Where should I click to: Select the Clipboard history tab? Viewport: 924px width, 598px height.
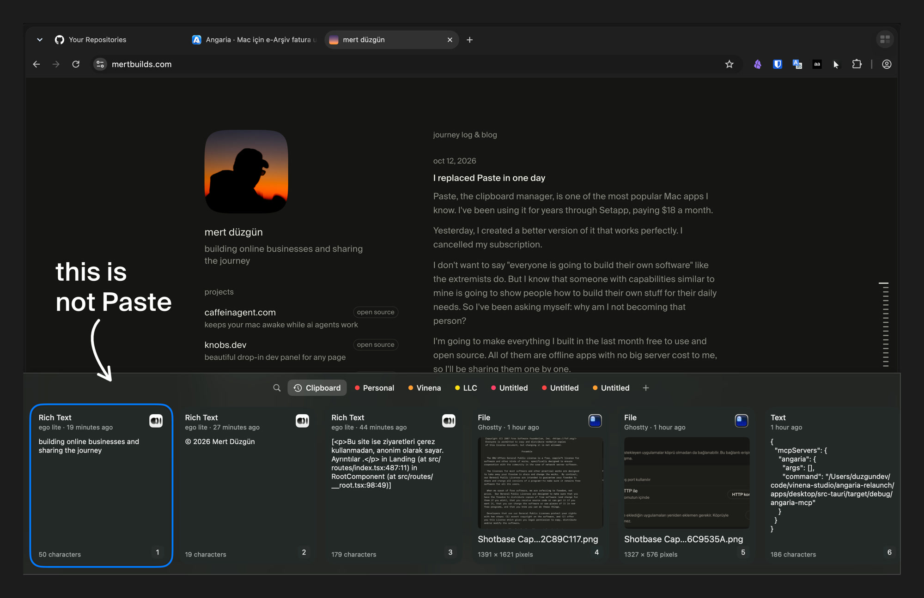tap(317, 388)
